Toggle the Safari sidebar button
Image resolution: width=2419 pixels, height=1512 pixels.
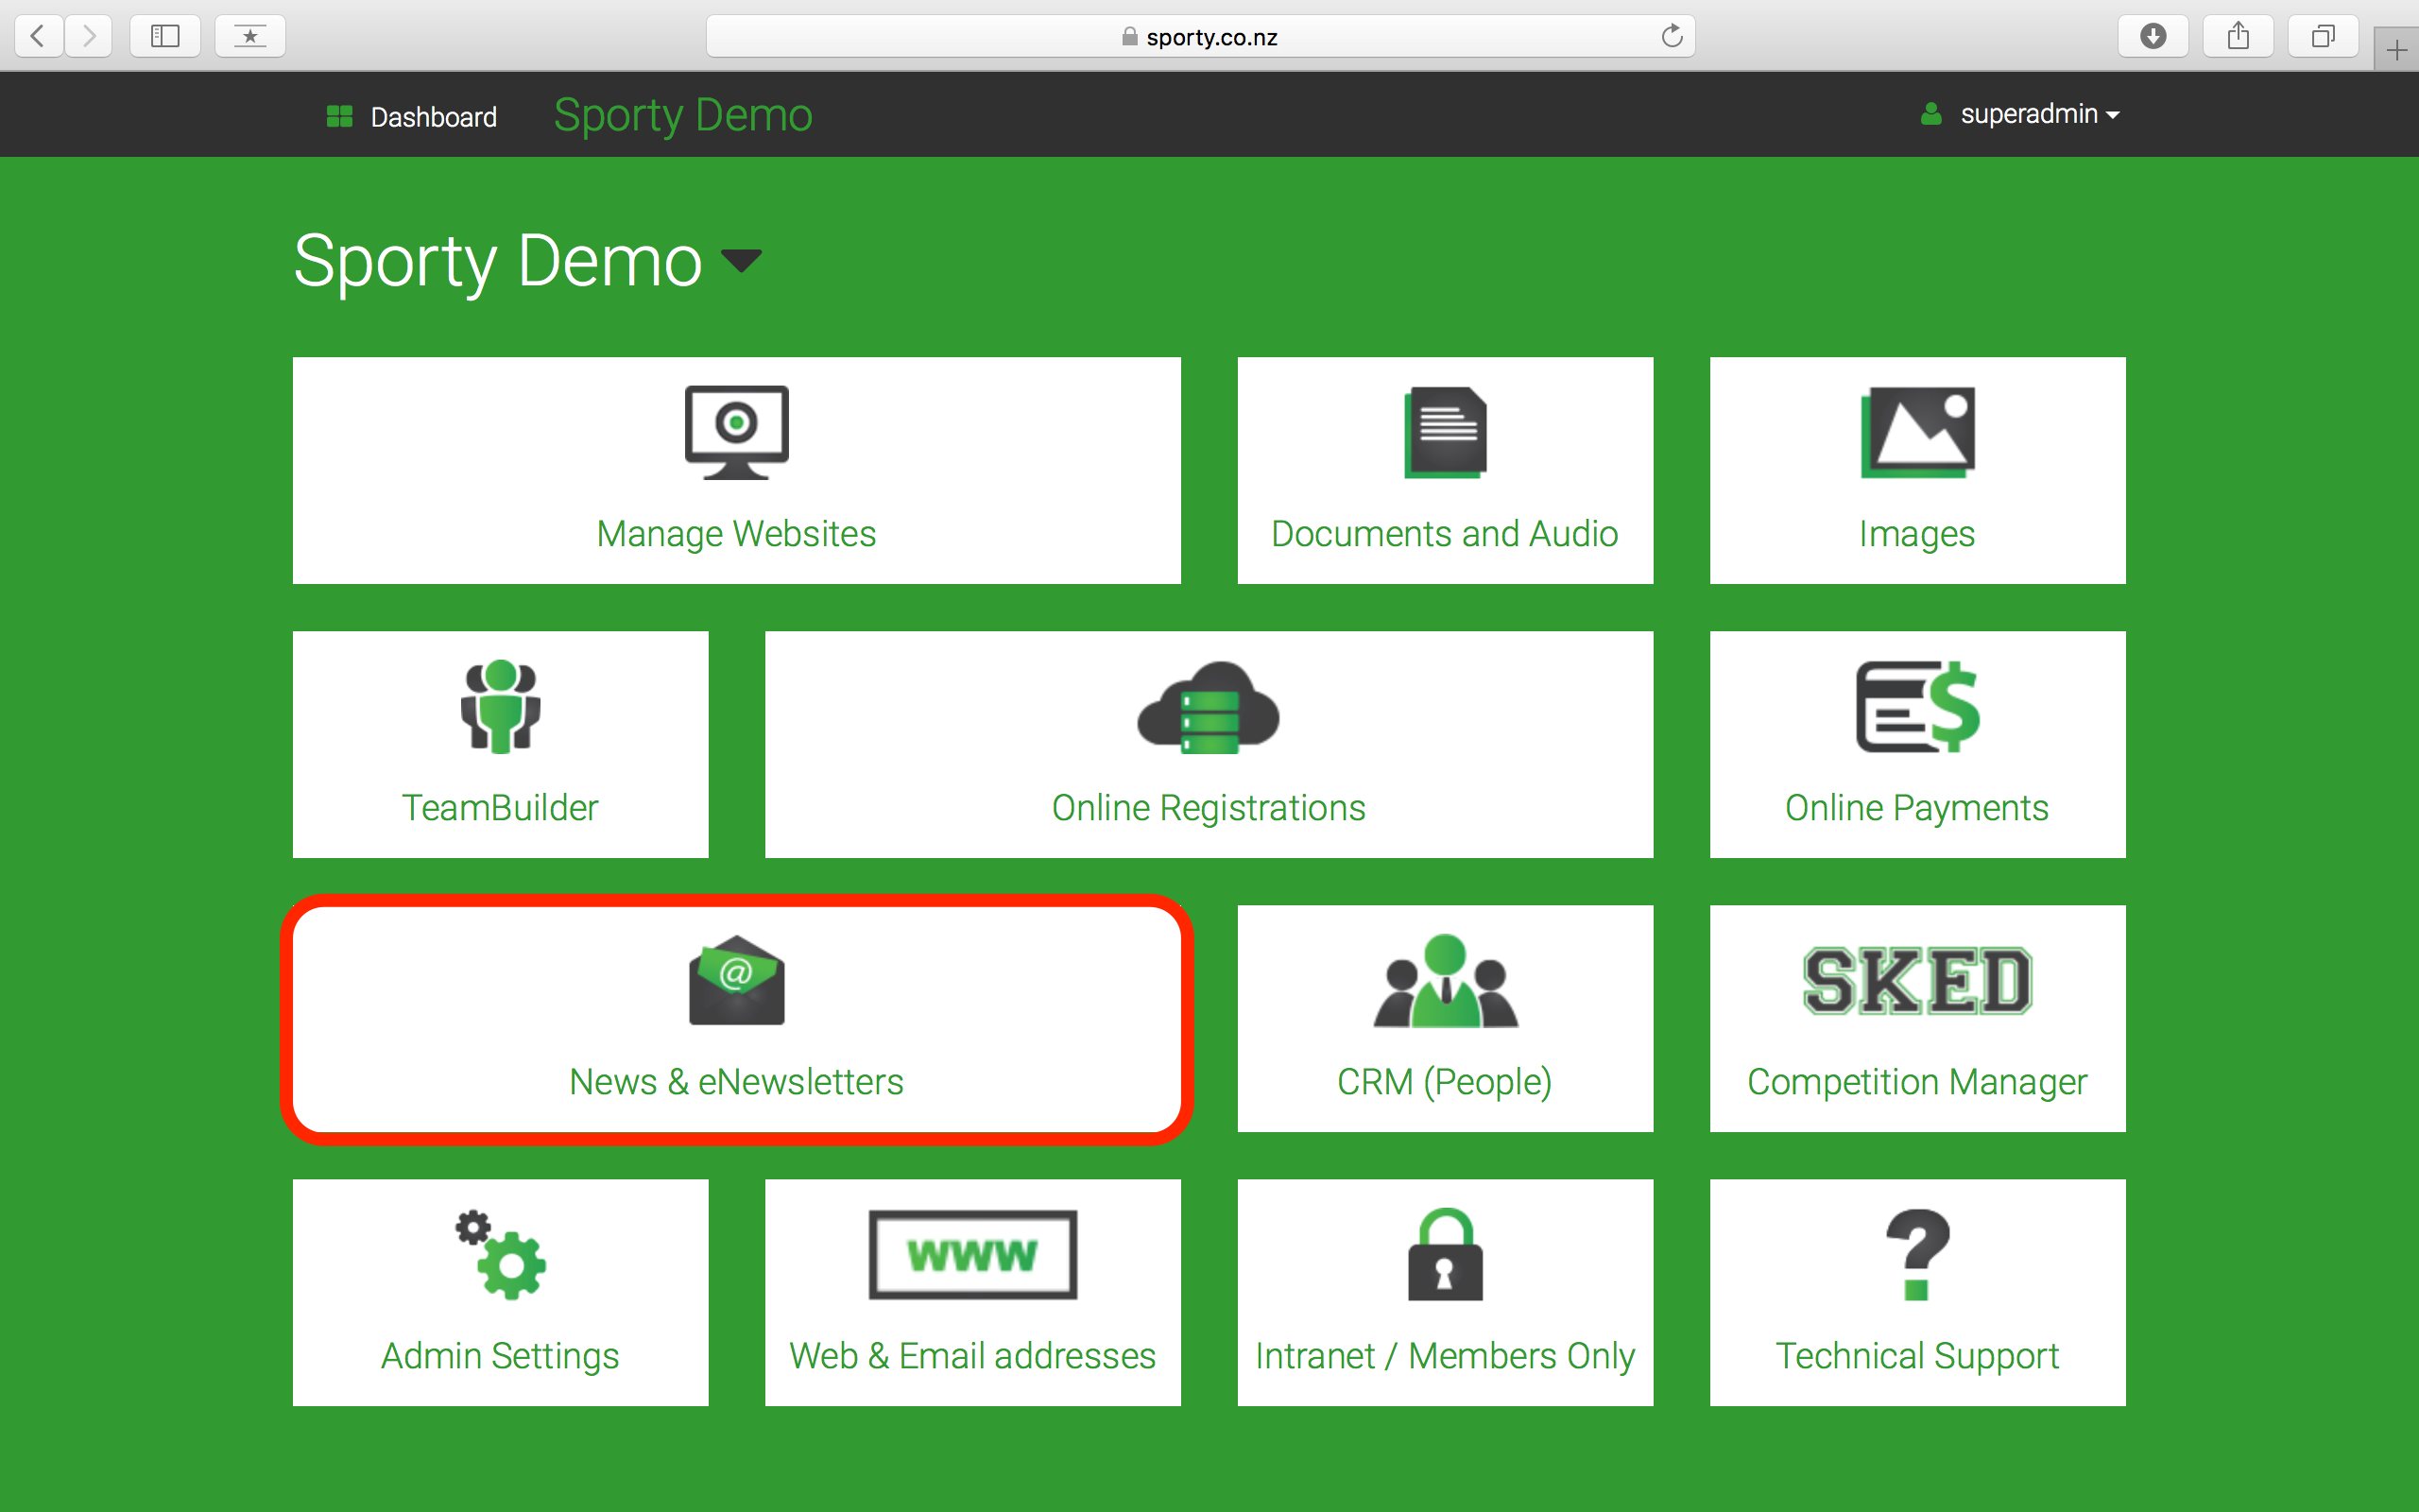(x=165, y=37)
